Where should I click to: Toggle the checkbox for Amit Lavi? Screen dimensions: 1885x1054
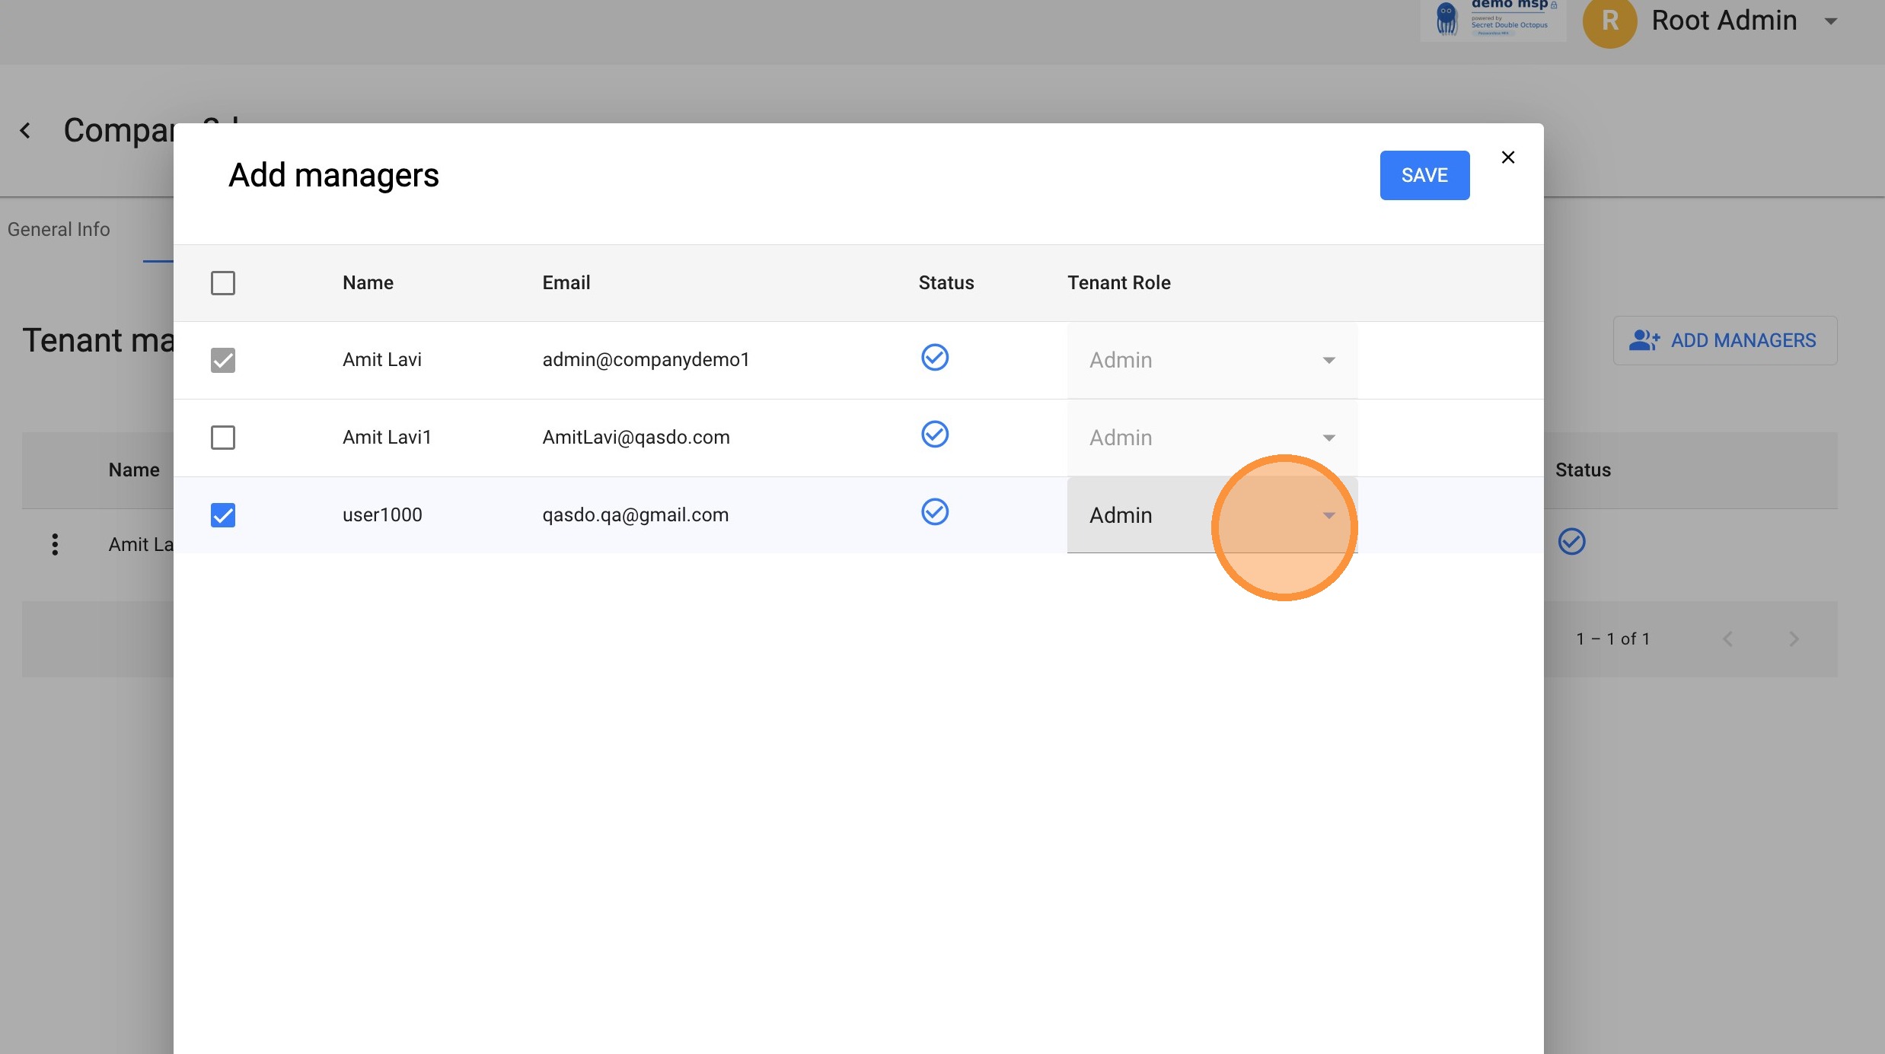point(223,360)
